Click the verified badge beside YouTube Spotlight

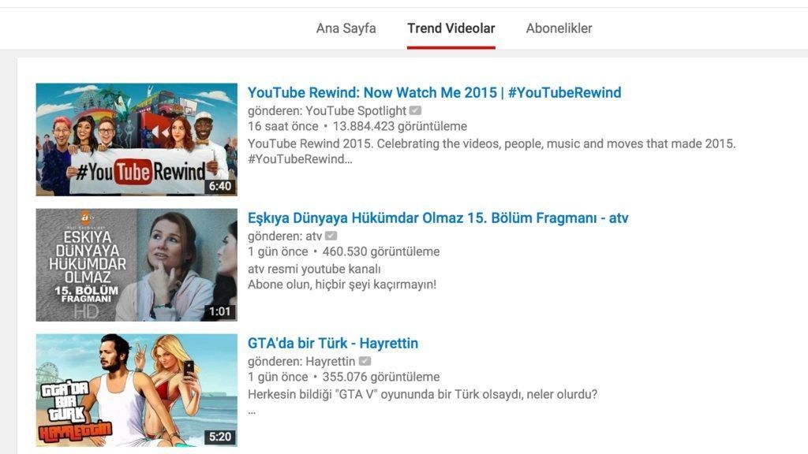click(x=415, y=111)
